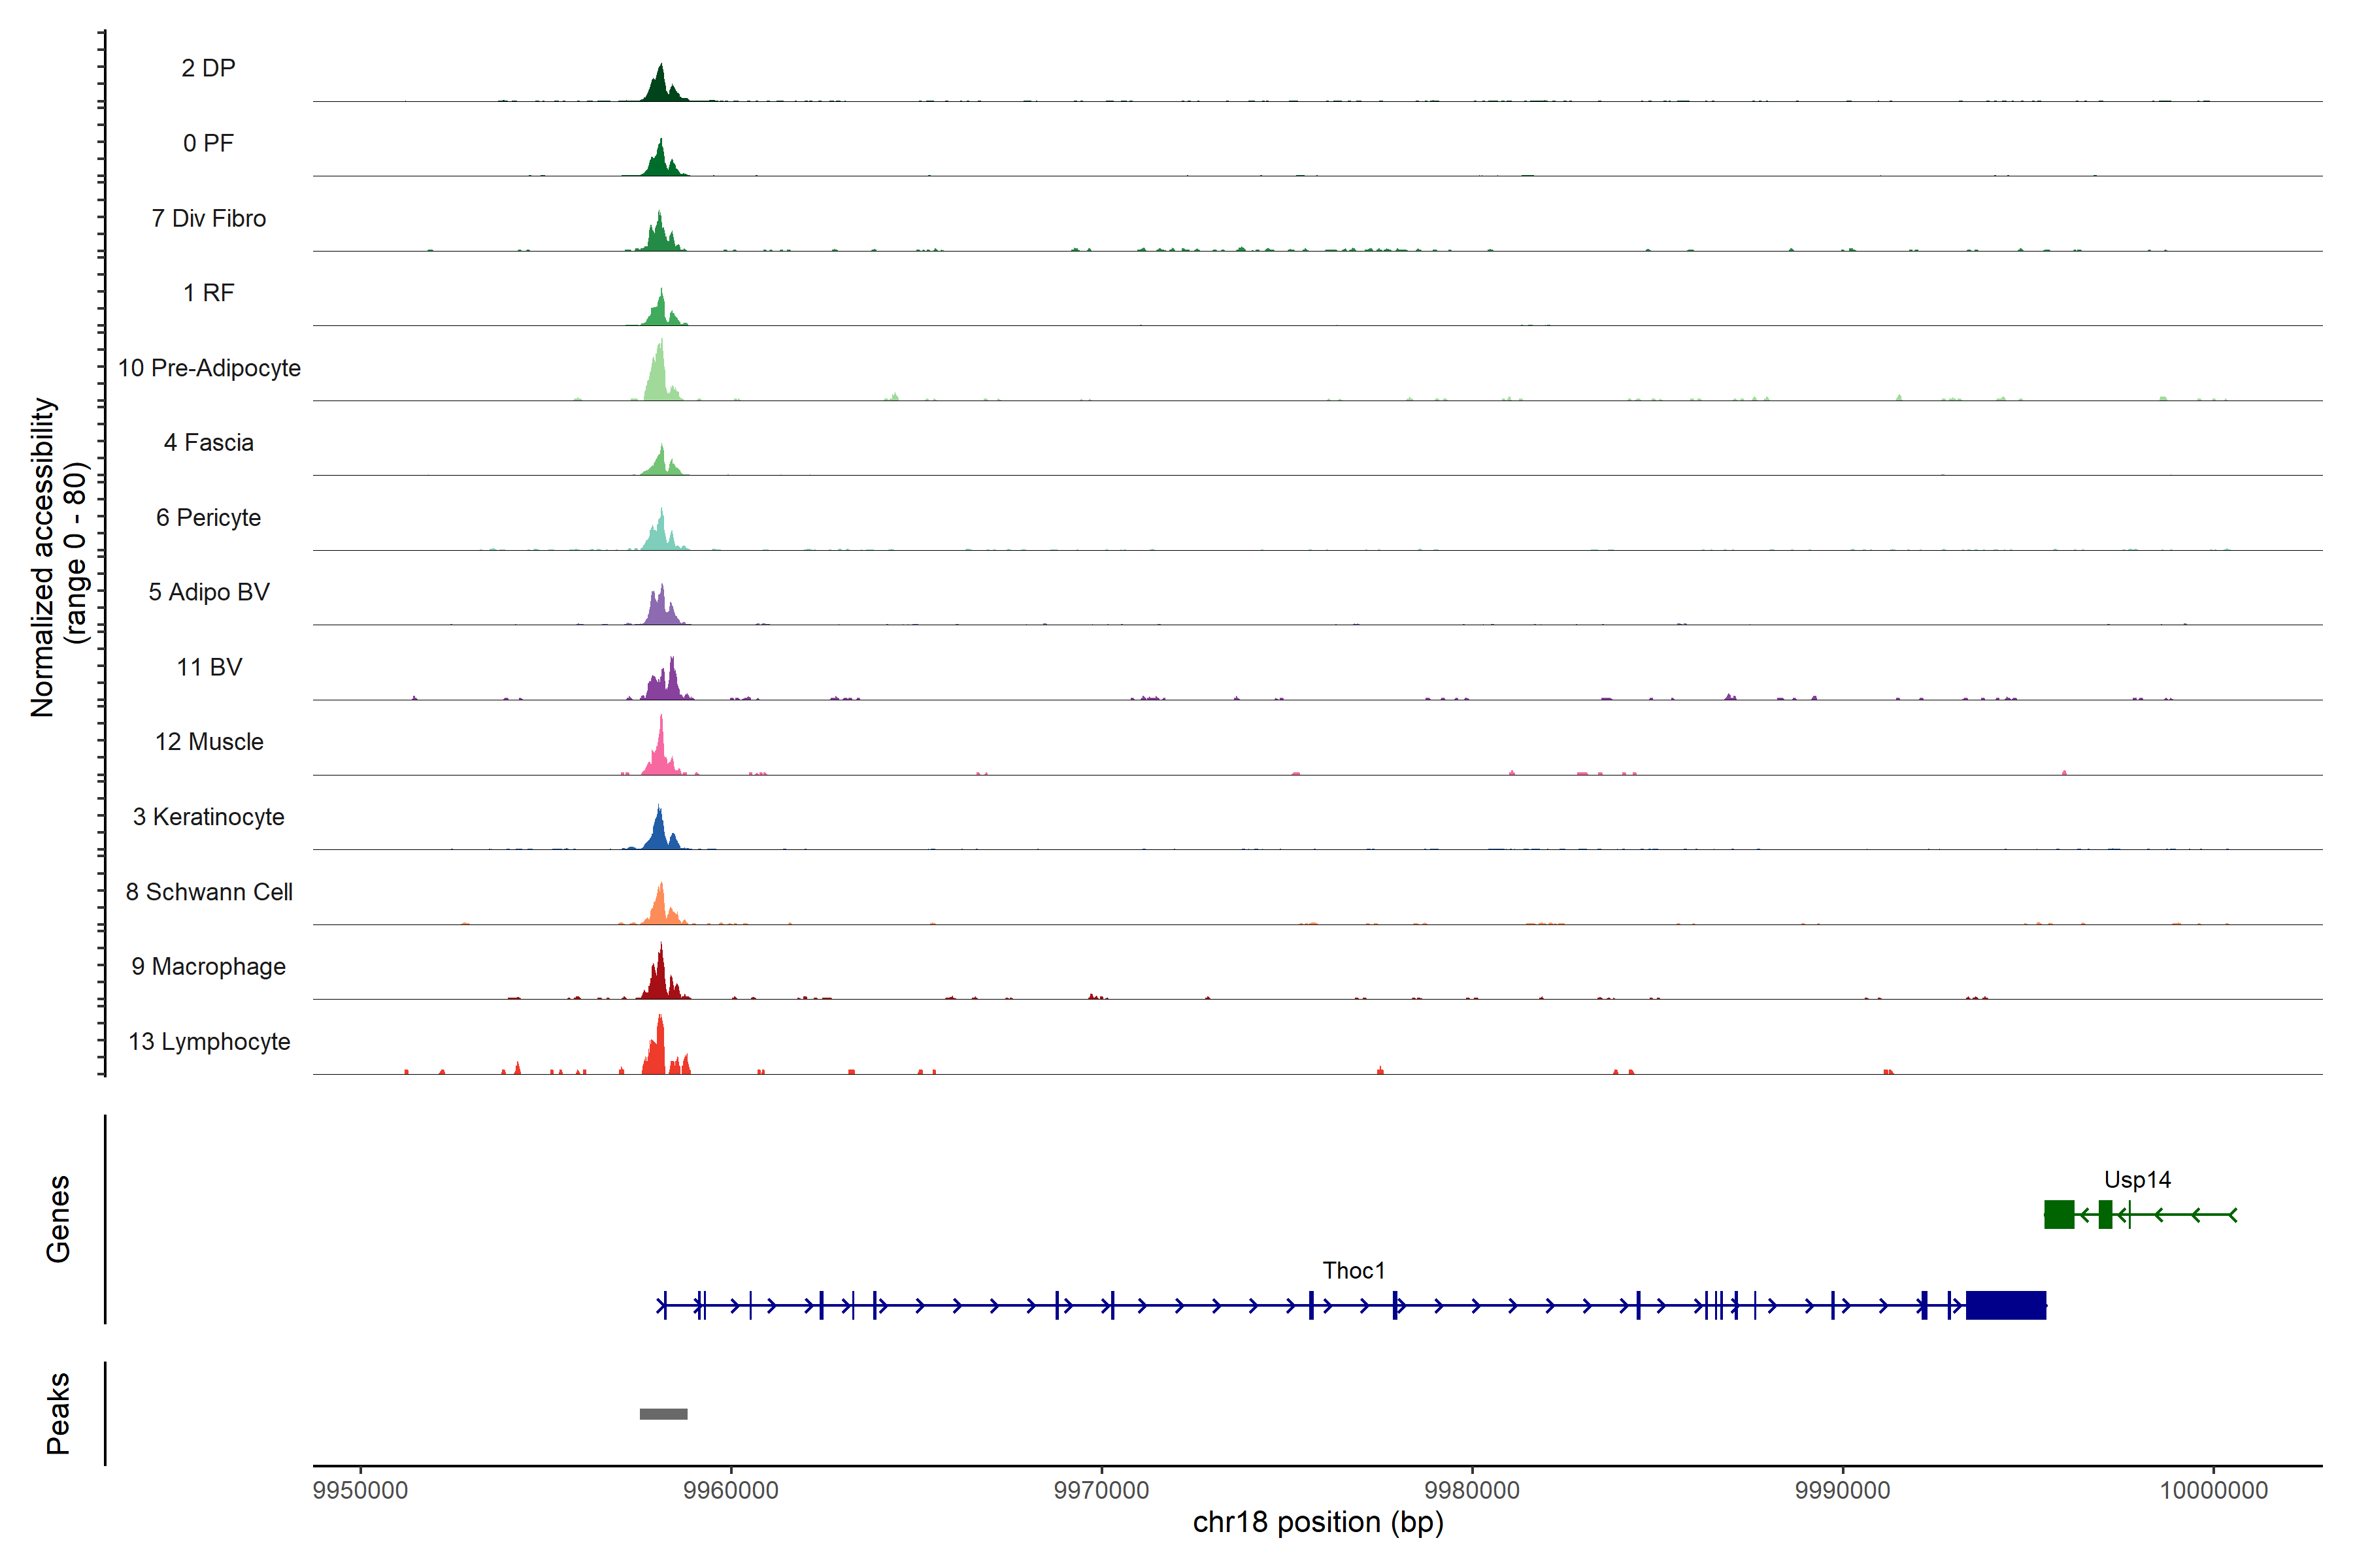Select the 7 Div Fibro track label
Image resolution: width=2353 pixels, height=1568 pixels.
(x=208, y=218)
